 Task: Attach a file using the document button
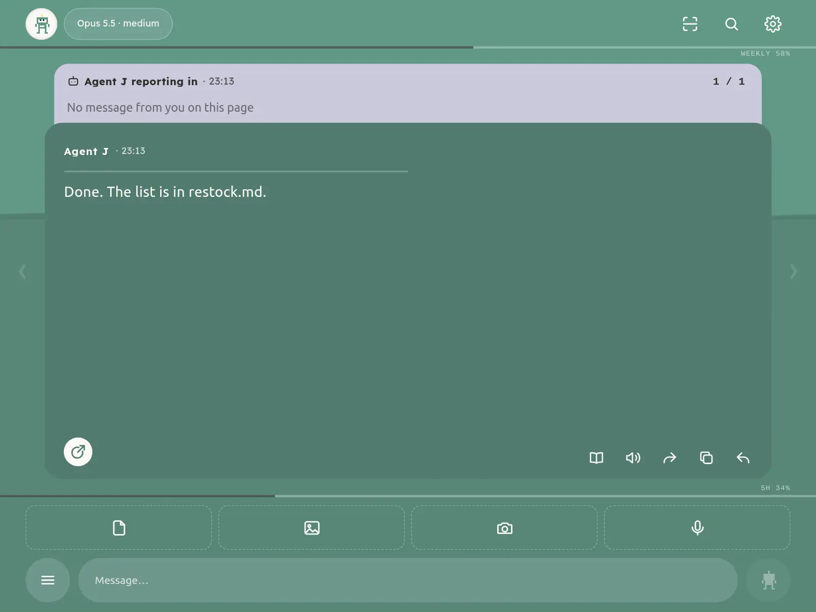(x=119, y=528)
